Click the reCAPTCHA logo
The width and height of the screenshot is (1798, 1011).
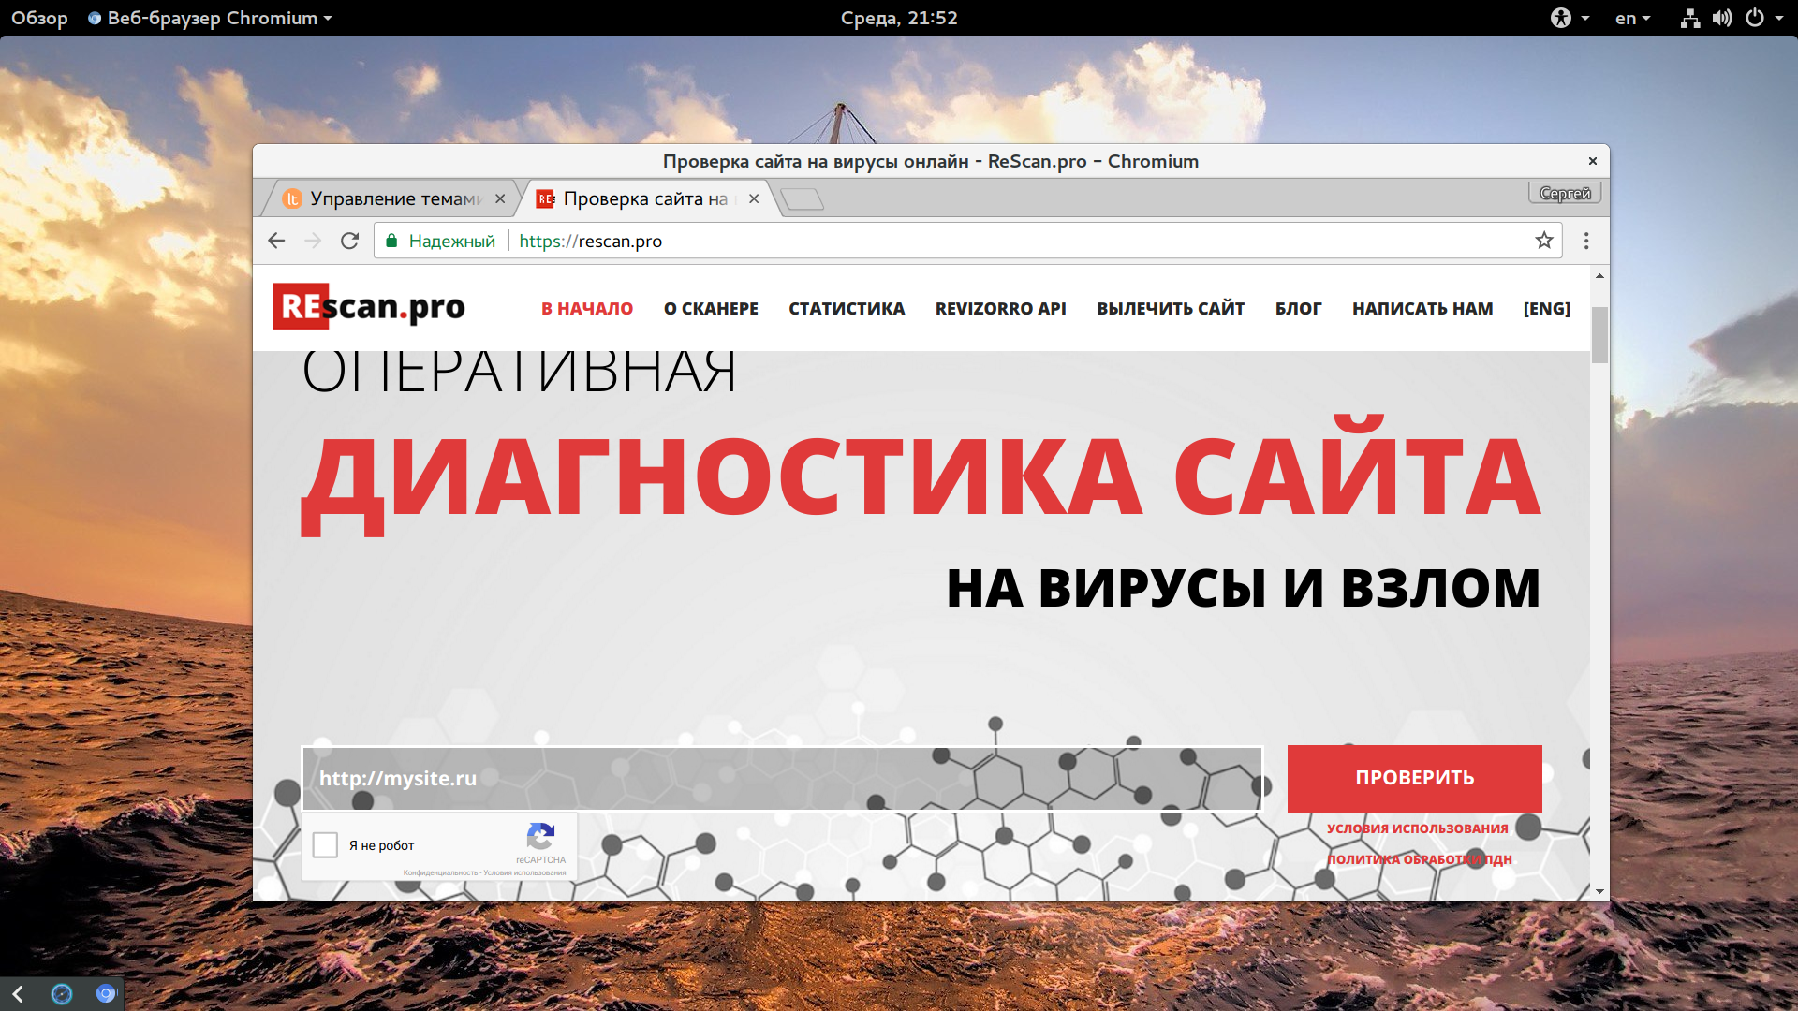(x=540, y=836)
